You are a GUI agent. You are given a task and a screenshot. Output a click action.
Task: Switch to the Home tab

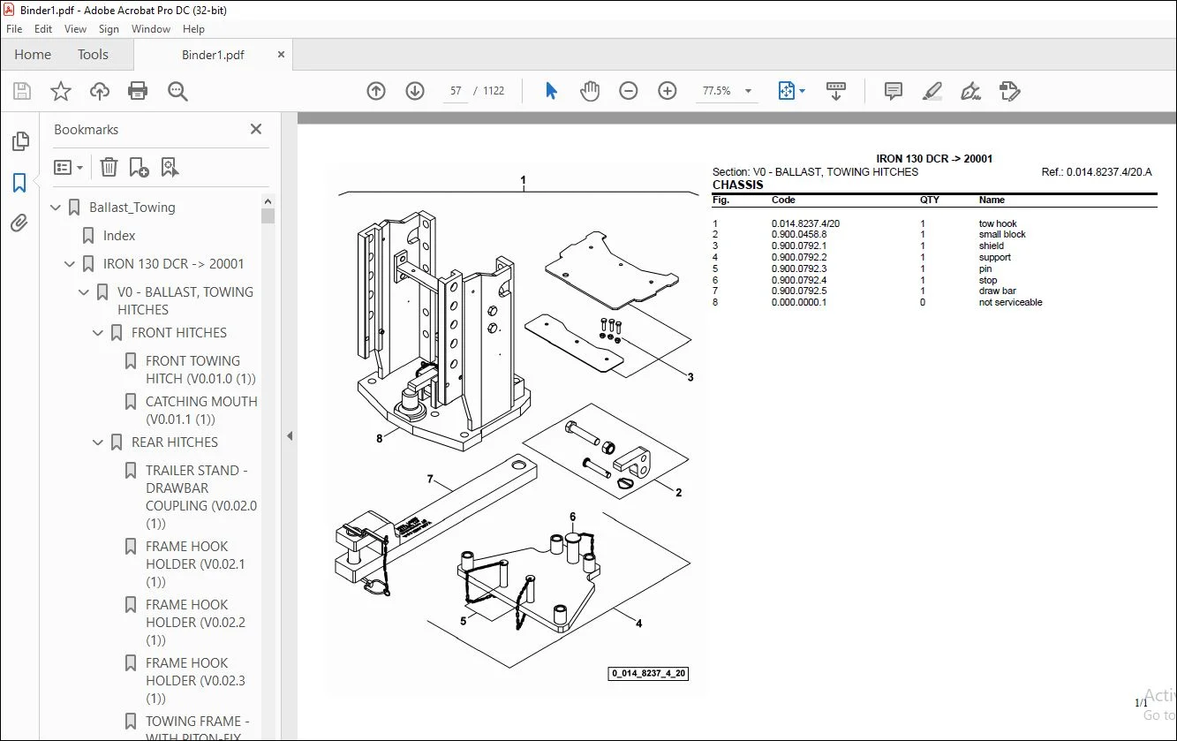click(33, 55)
